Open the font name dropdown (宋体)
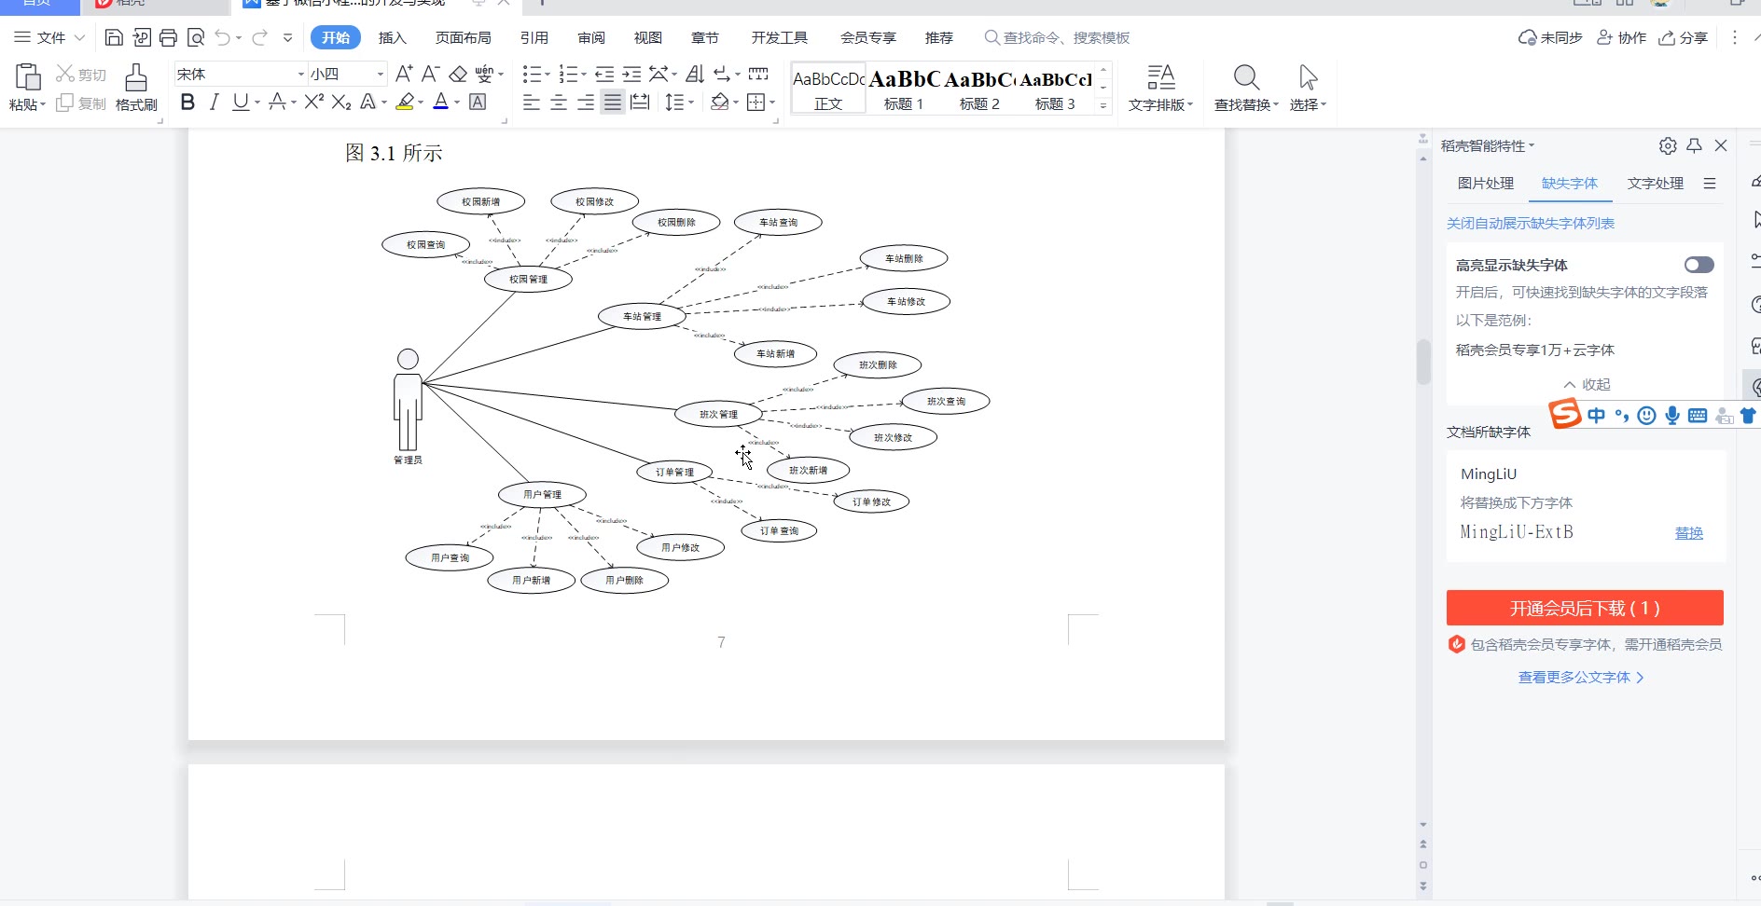 tap(301, 74)
